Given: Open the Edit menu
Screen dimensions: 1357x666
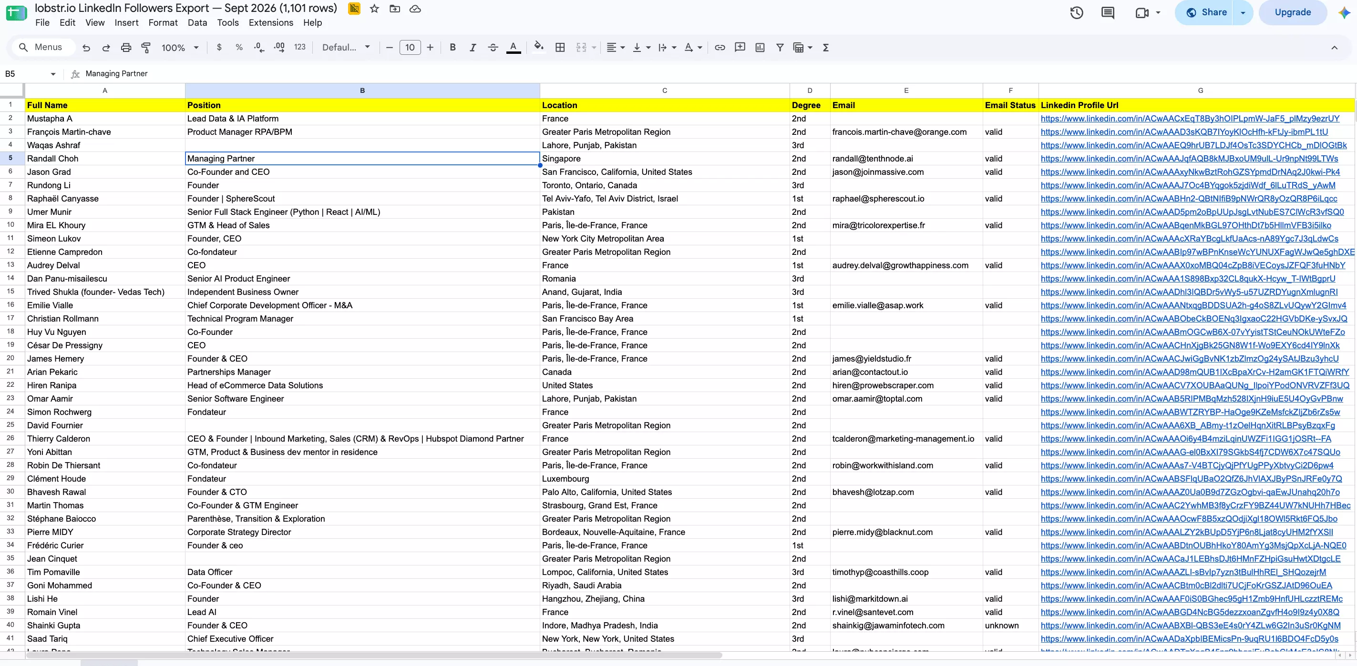Looking at the screenshot, I should pyautogui.click(x=67, y=23).
